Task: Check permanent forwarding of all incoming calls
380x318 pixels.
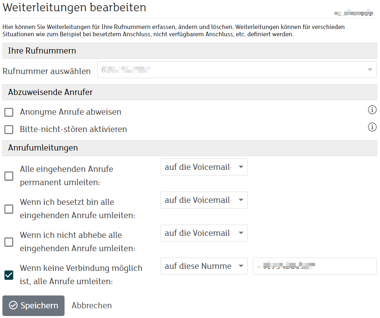Action: [9, 176]
